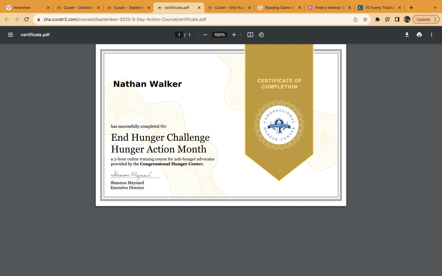
Task: Open a new browser tab
Action: (411, 8)
